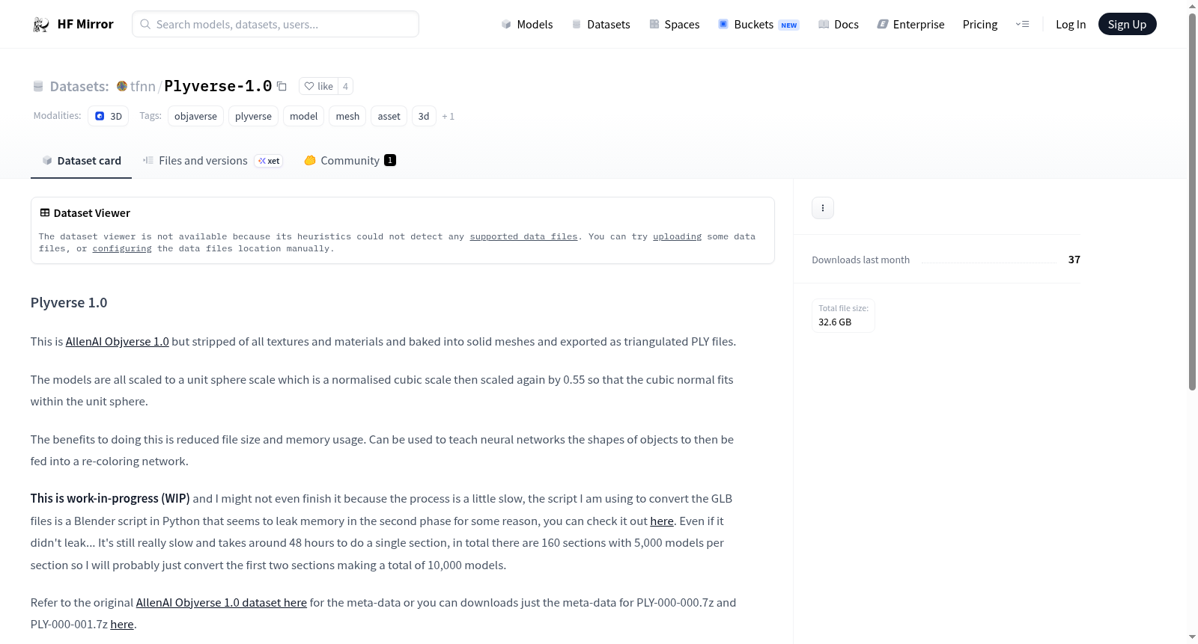Click the Sign Up button
The width and height of the screenshot is (1198, 644).
(1127, 25)
